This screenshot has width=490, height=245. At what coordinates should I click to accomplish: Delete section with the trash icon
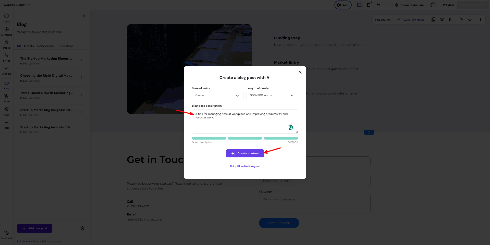(451, 19)
